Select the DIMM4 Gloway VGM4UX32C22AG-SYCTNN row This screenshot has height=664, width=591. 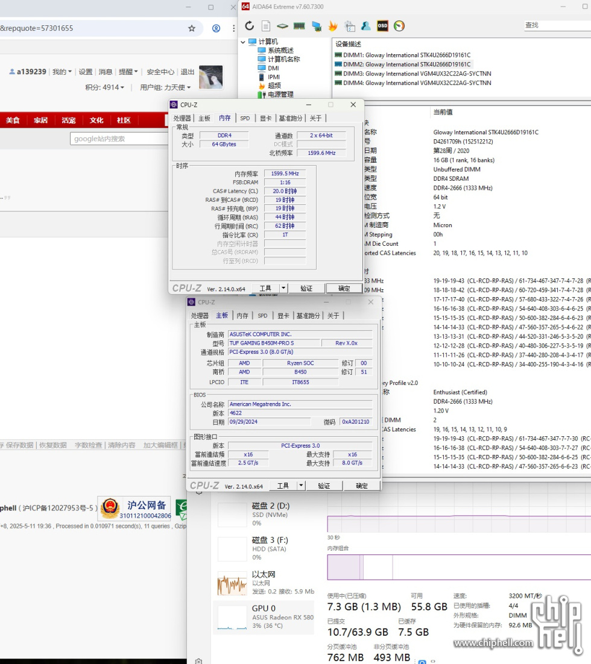413,83
